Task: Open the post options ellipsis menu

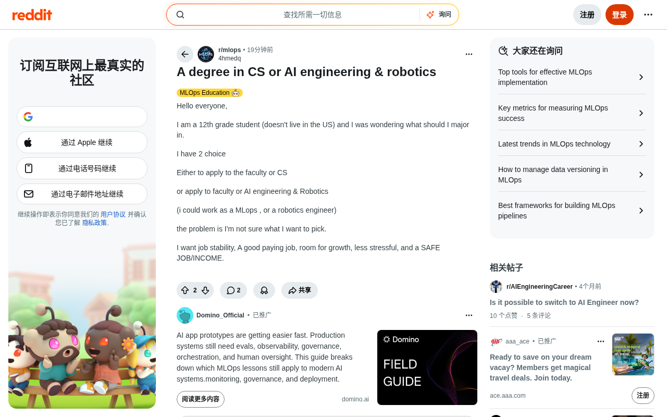Action: tap(469, 54)
